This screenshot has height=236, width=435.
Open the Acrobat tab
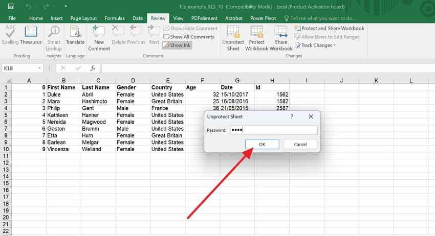pyautogui.click(x=233, y=18)
